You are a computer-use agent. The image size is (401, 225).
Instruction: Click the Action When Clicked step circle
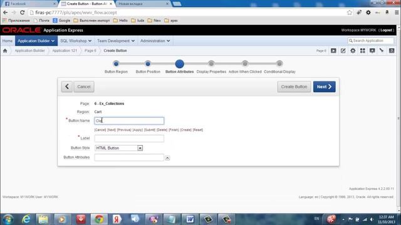pos(245,64)
